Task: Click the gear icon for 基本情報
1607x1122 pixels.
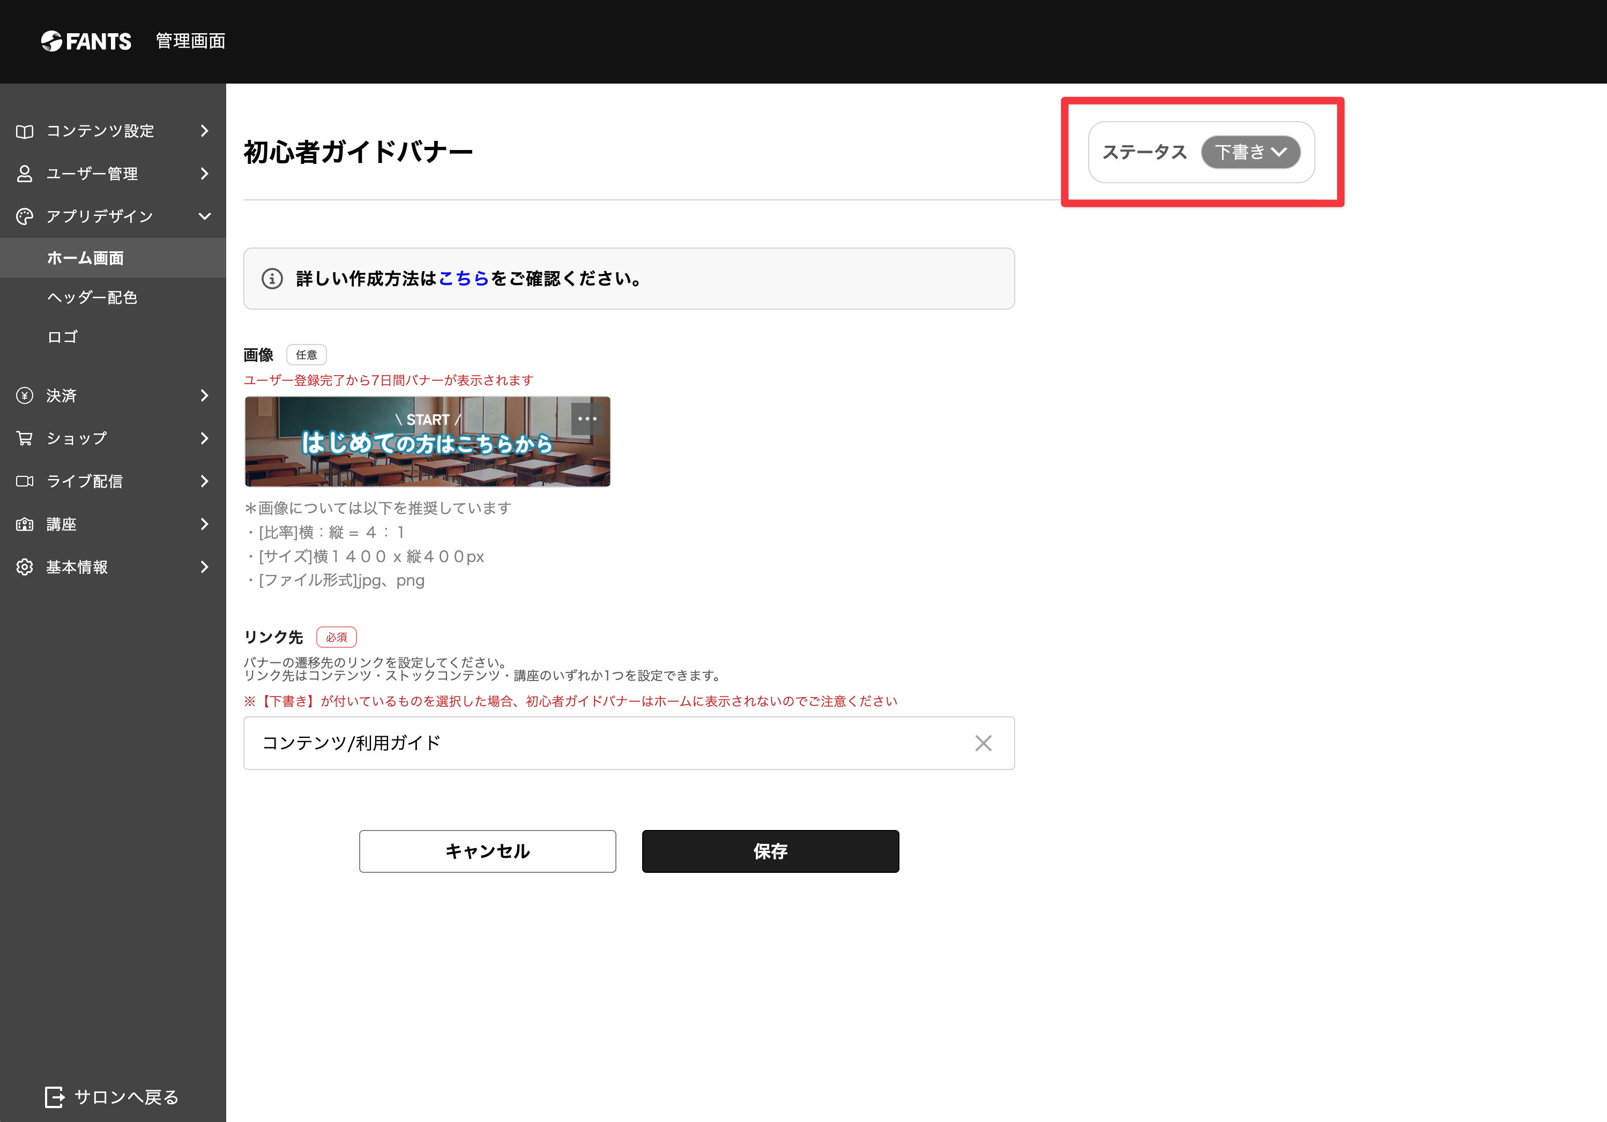Action: click(25, 567)
